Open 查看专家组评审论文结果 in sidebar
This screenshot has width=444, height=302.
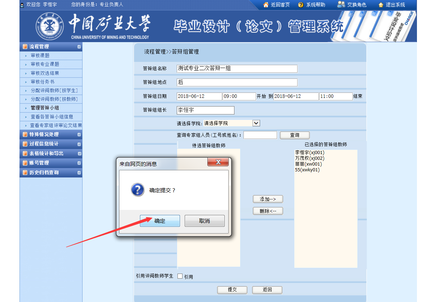click(x=56, y=126)
